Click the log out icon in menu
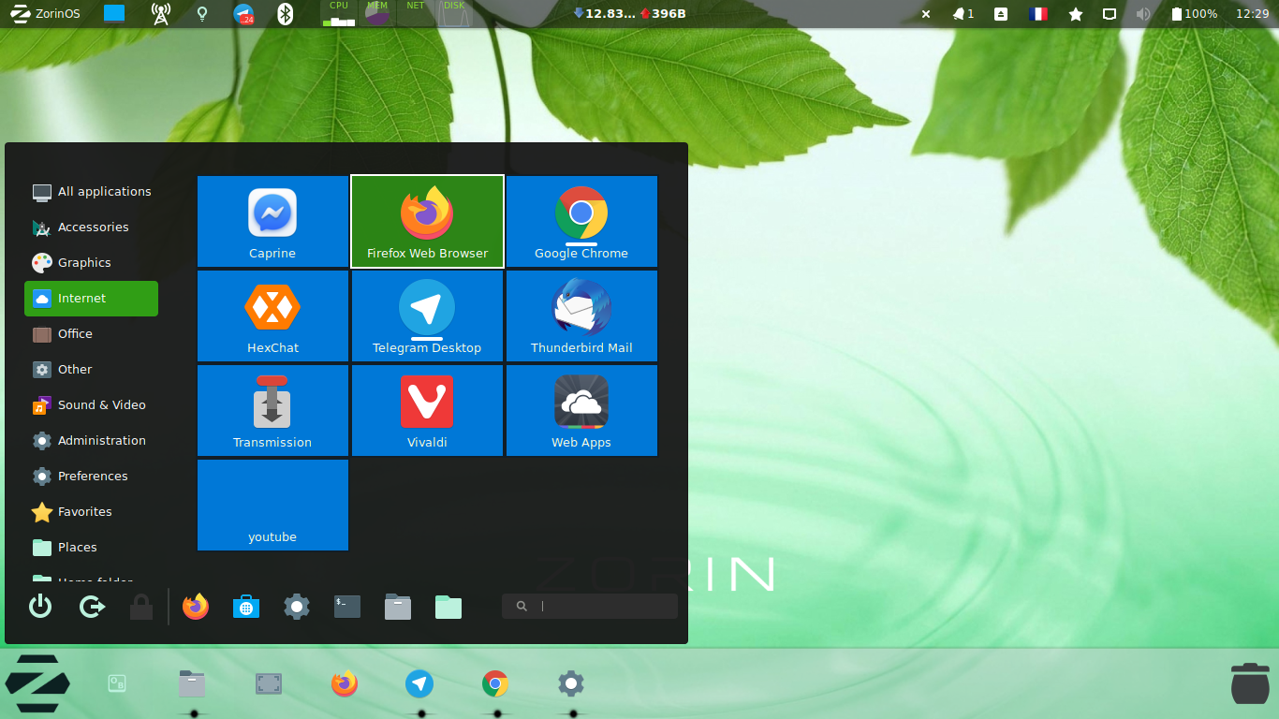 pyautogui.click(x=92, y=607)
